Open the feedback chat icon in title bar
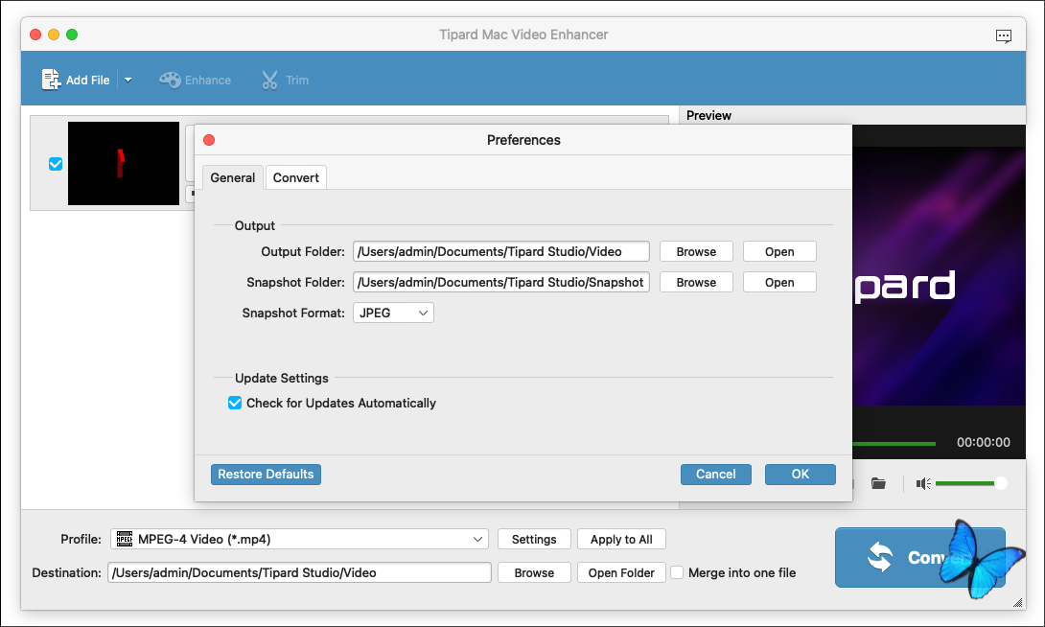This screenshot has width=1045, height=627. click(1003, 36)
